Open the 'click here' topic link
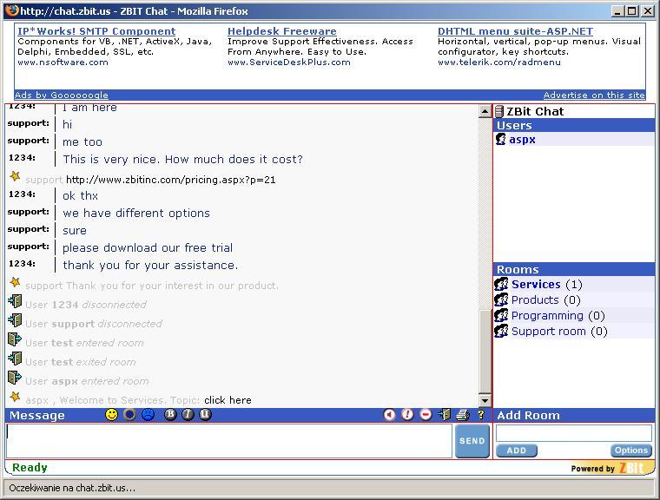Image resolution: width=660 pixels, height=500 pixels. [228, 400]
